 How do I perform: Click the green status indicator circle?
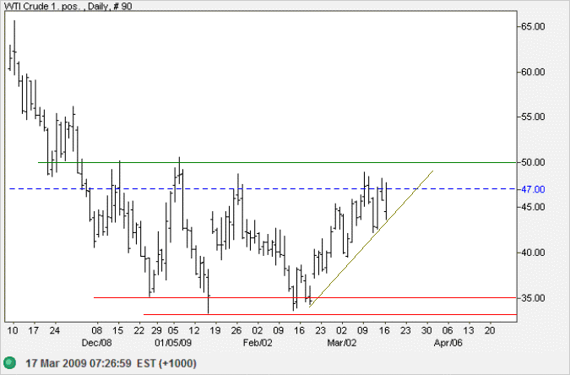(10, 362)
